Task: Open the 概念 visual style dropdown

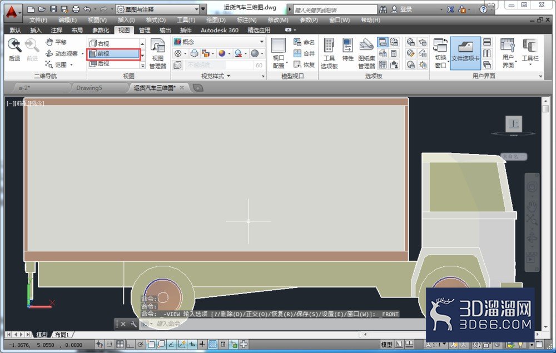Action: point(219,42)
